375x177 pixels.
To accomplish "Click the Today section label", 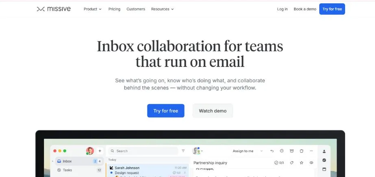I will pos(112,160).
